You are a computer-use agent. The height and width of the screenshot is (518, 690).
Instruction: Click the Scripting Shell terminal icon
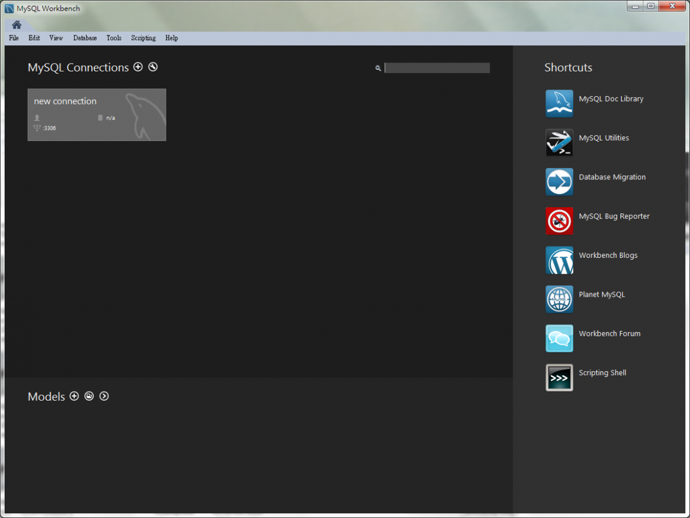pos(559,378)
